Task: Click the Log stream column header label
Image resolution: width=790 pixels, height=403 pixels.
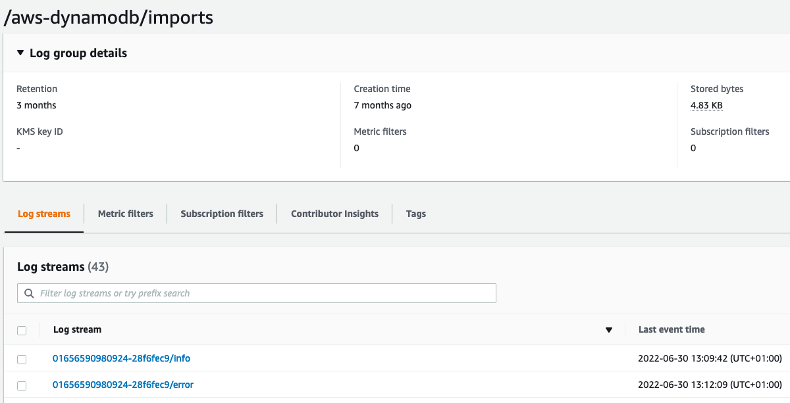Action: [77, 329]
